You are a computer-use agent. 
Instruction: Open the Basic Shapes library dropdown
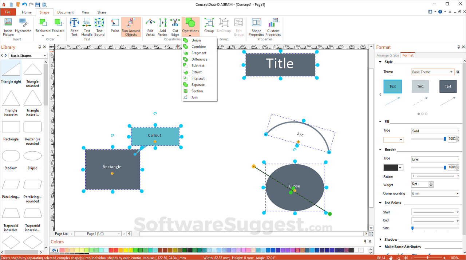click(x=45, y=55)
